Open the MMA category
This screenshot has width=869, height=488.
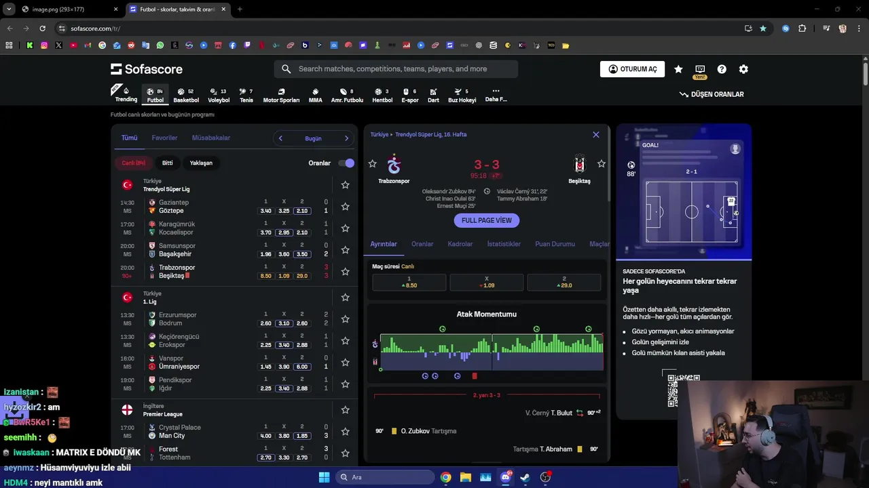(315, 95)
